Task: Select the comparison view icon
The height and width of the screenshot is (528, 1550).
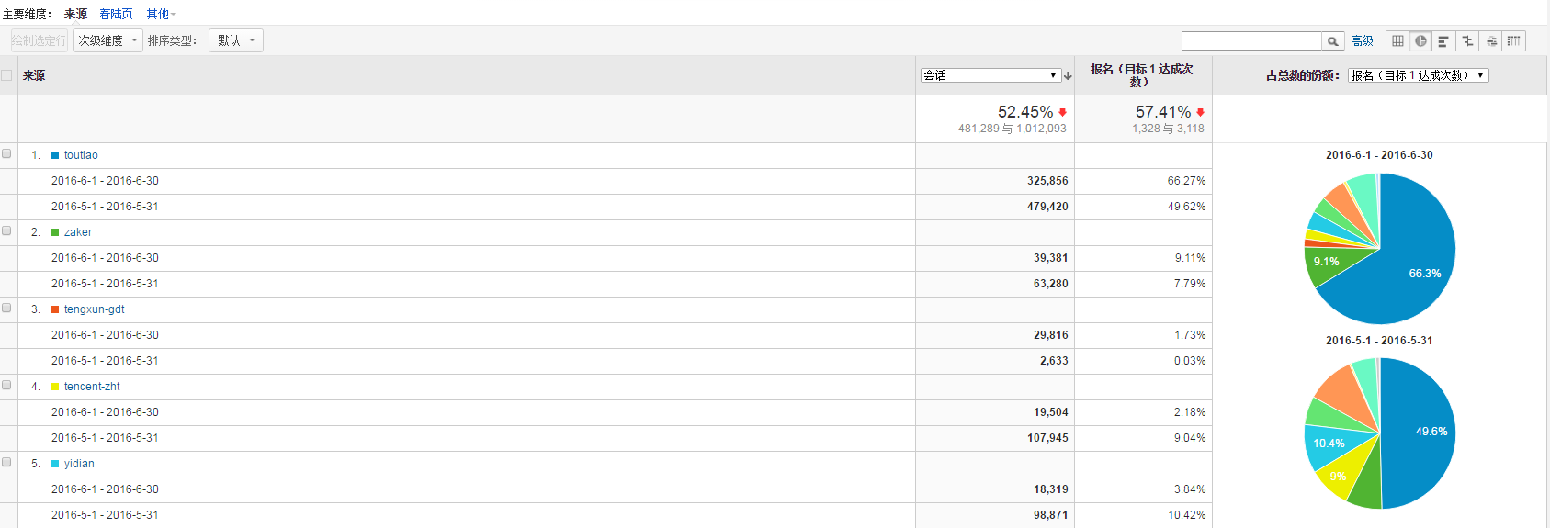Action: tap(1467, 40)
